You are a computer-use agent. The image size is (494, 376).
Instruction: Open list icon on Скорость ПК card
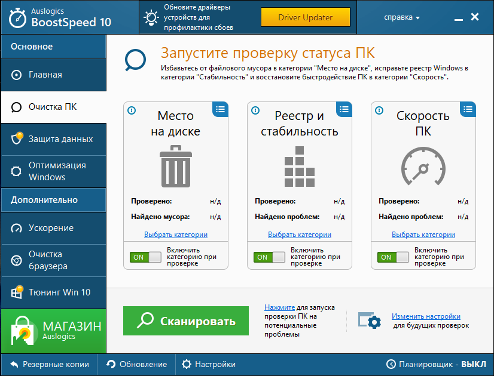tap(468, 109)
